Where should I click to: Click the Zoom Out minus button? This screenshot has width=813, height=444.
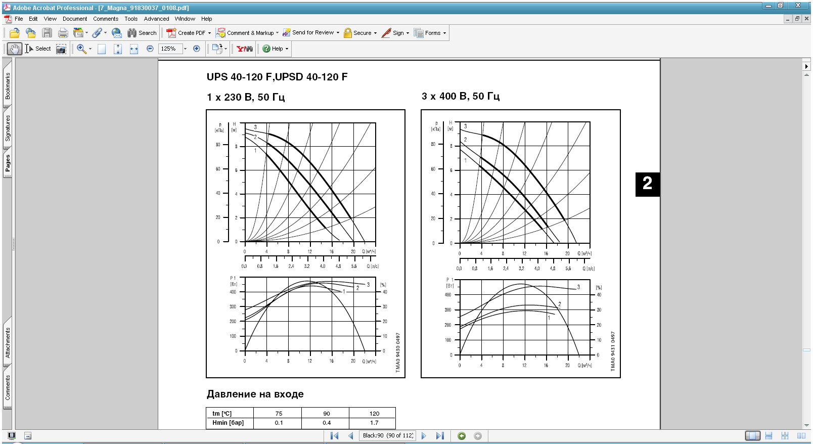150,49
